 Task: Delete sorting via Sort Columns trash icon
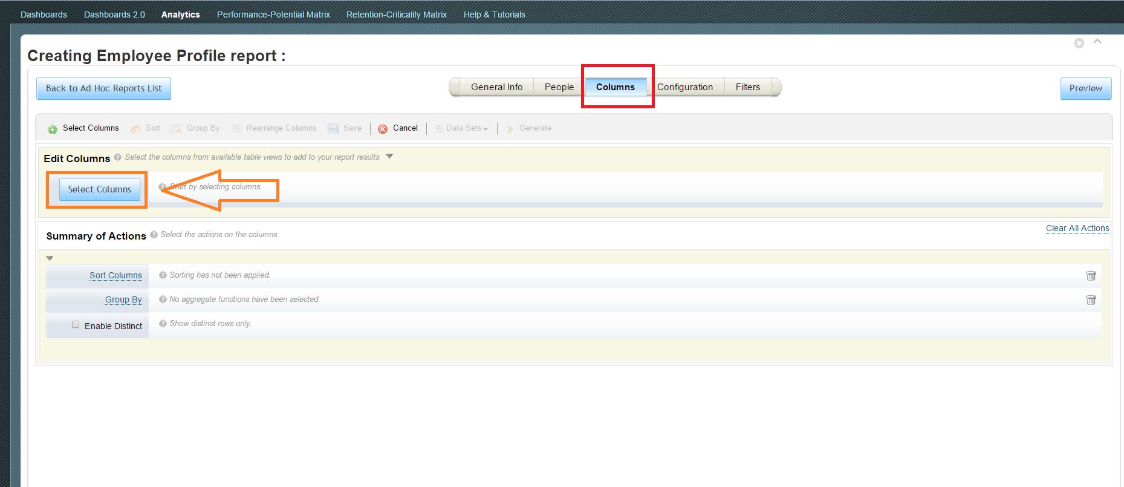1091,275
